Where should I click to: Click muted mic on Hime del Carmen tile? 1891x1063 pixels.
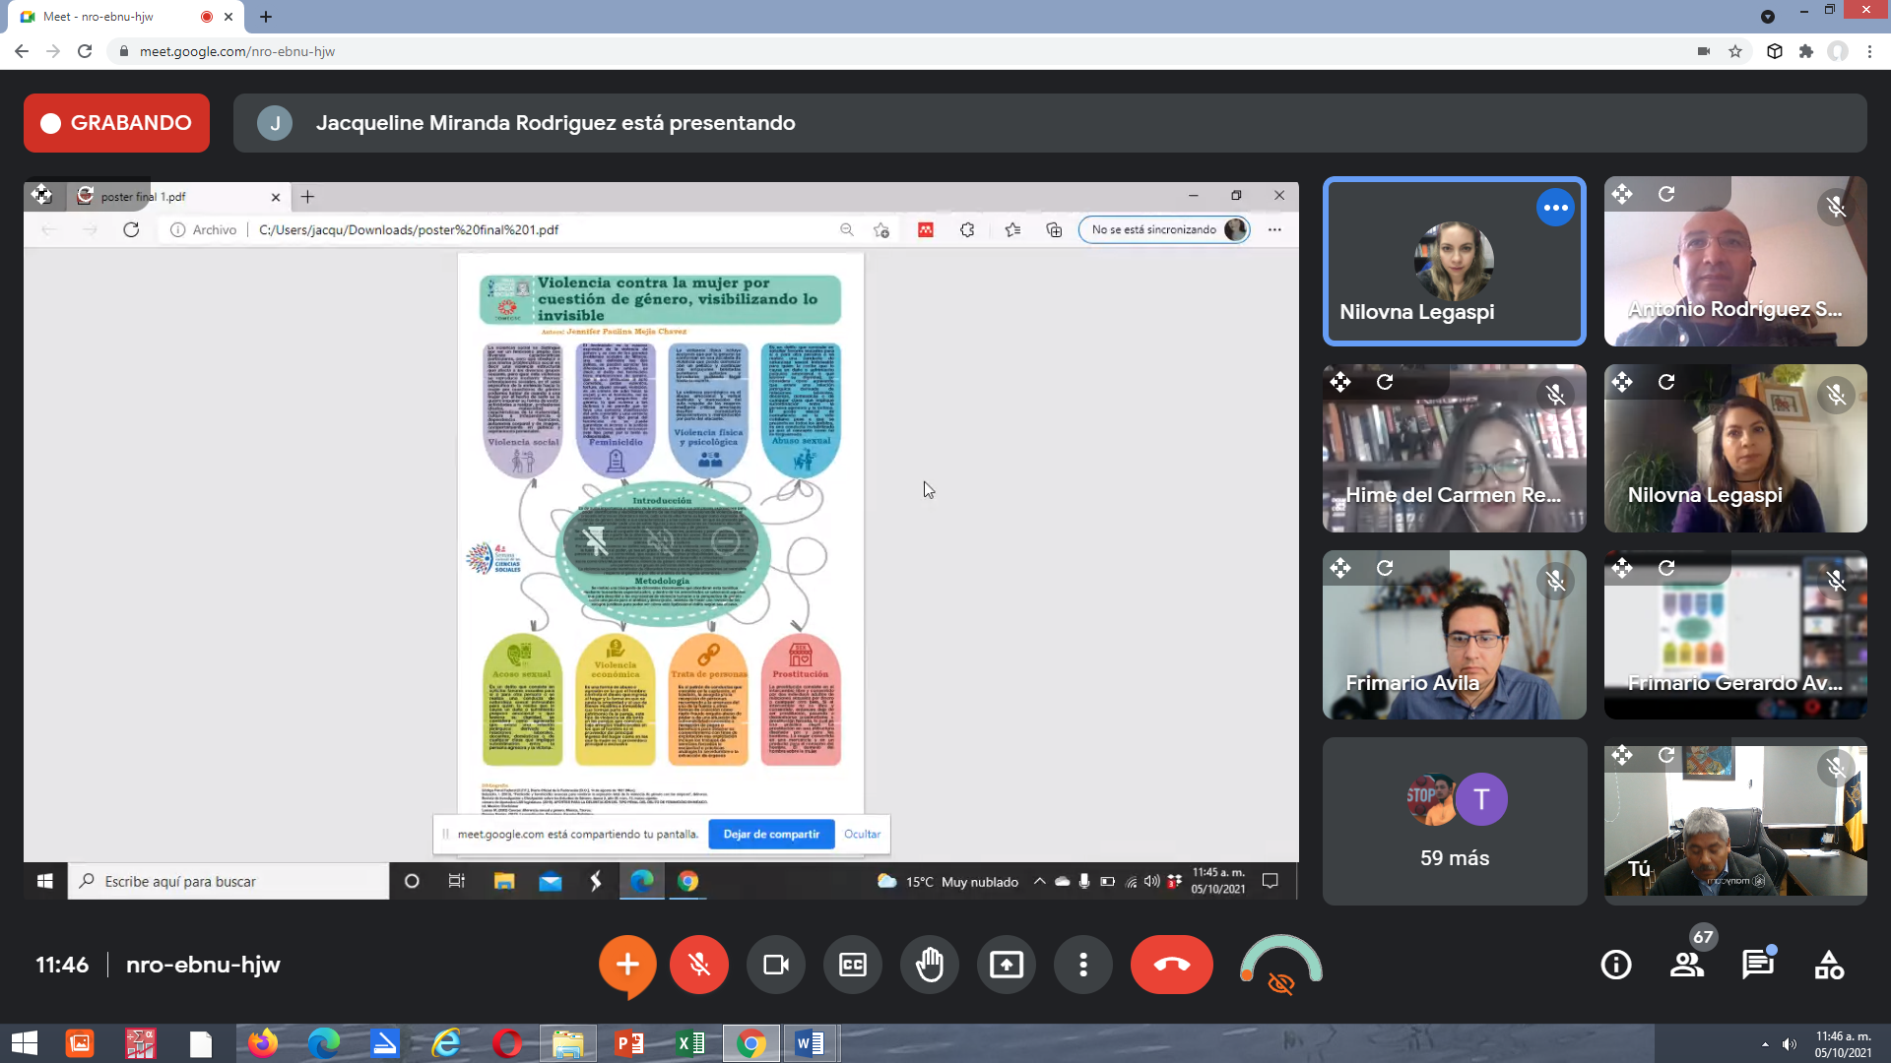[1555, 395]
